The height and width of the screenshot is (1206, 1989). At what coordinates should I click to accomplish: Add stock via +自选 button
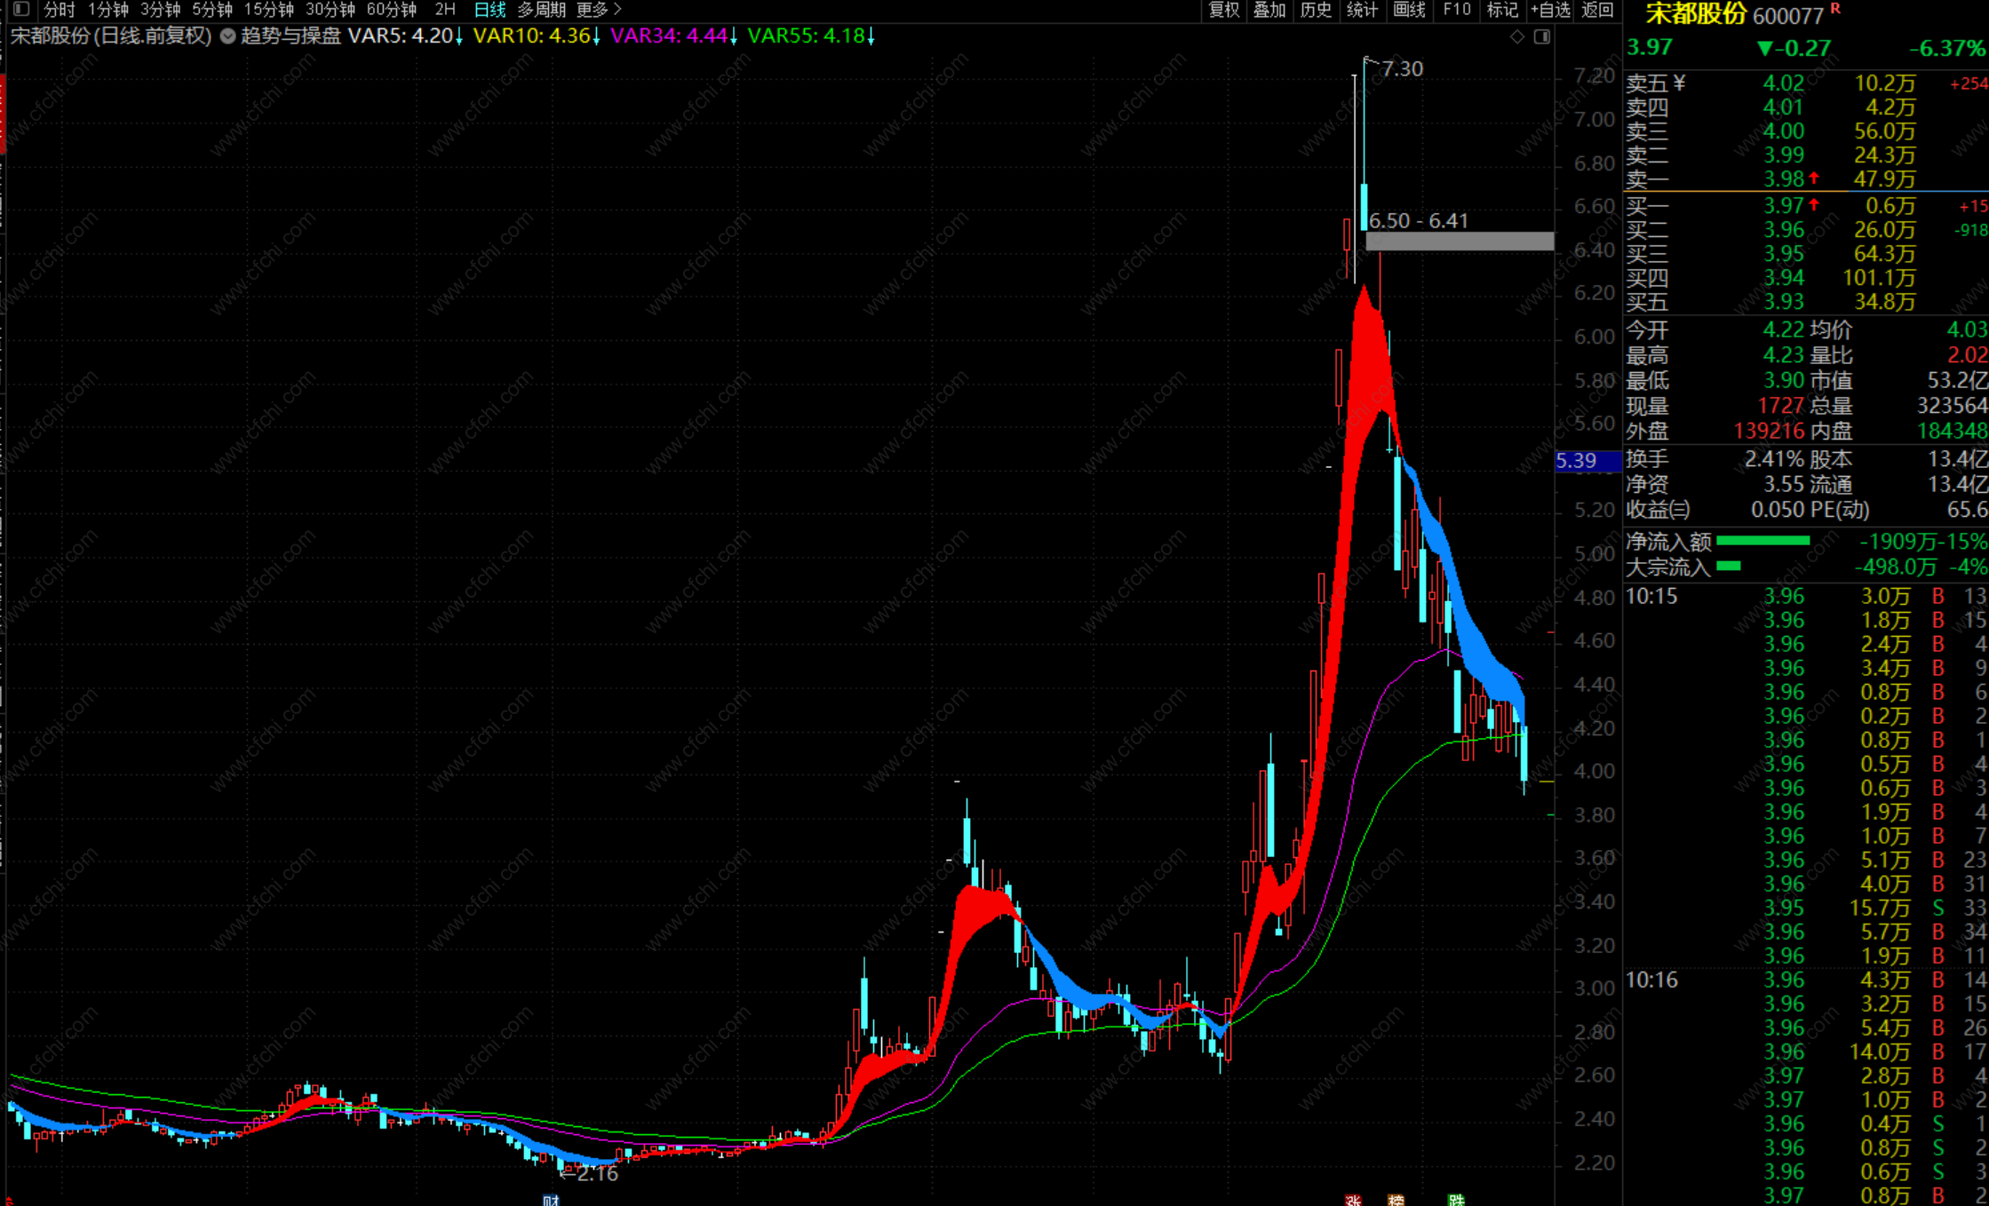1550,10
